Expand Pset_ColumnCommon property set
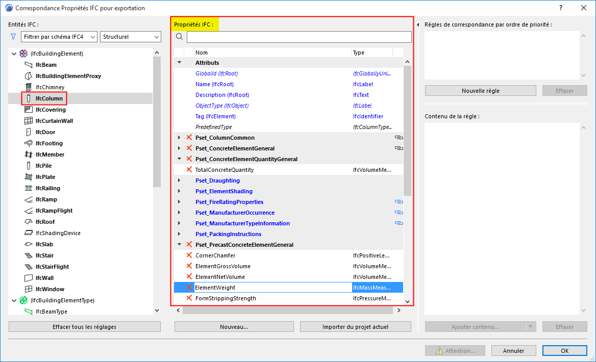 tap(180, 138)
